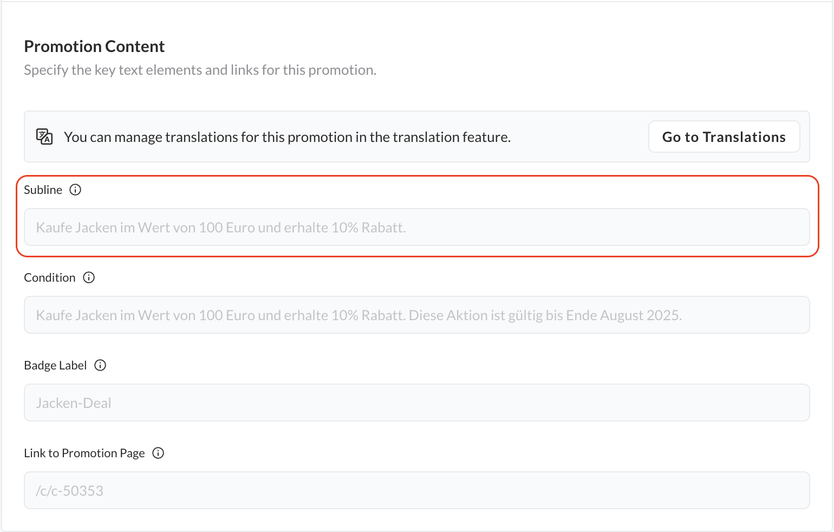Select the Badge Label input field

click(417, 403)
